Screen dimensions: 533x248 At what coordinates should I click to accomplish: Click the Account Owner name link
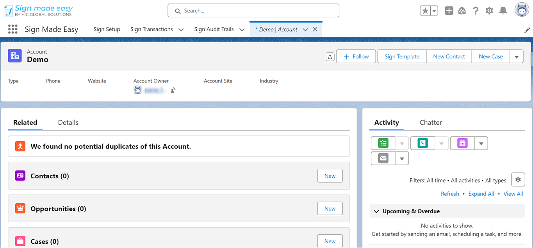[x=155, y=90]
